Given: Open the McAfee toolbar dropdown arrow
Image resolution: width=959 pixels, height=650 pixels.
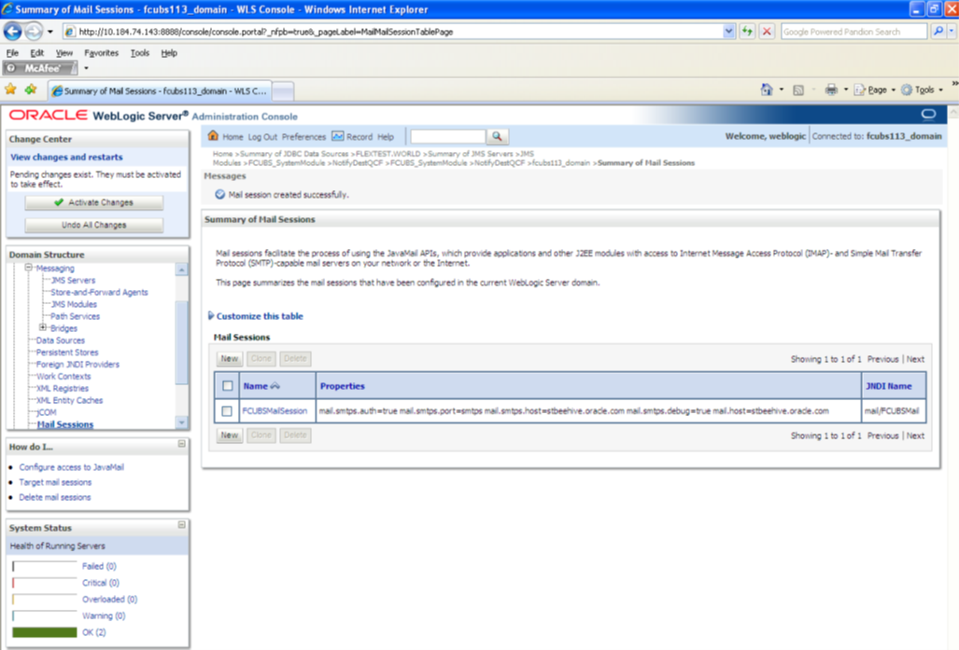Looking at the screenshot, I should tap(86, 68).
